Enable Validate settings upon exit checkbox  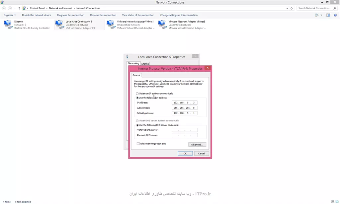(138, 144)
